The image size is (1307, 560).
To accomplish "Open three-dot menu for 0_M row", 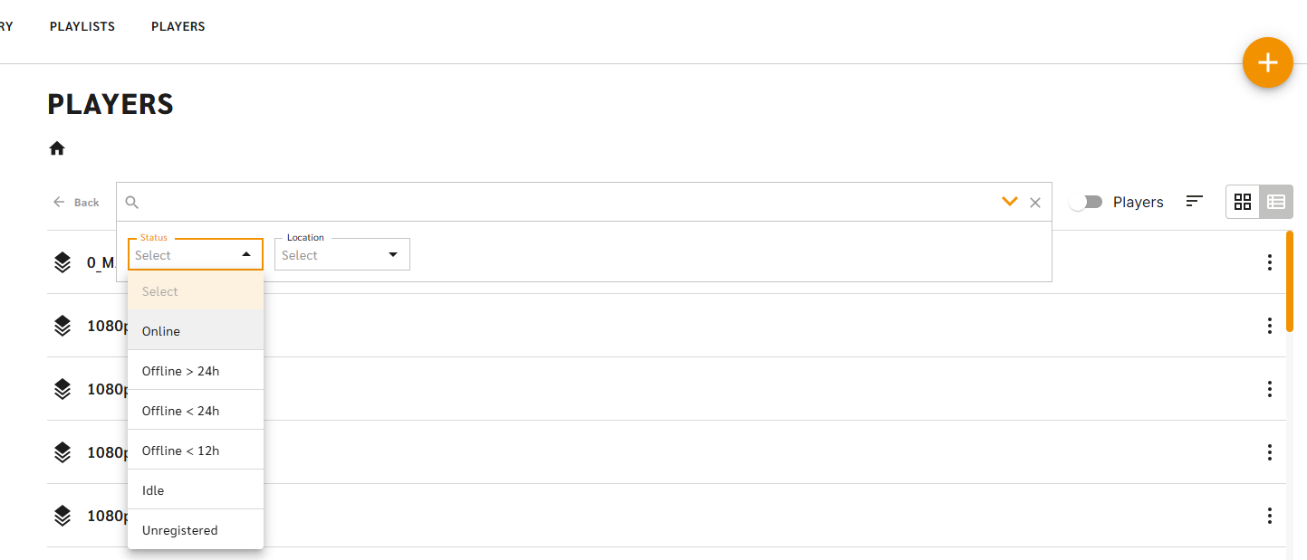I will coord(1270,262).
